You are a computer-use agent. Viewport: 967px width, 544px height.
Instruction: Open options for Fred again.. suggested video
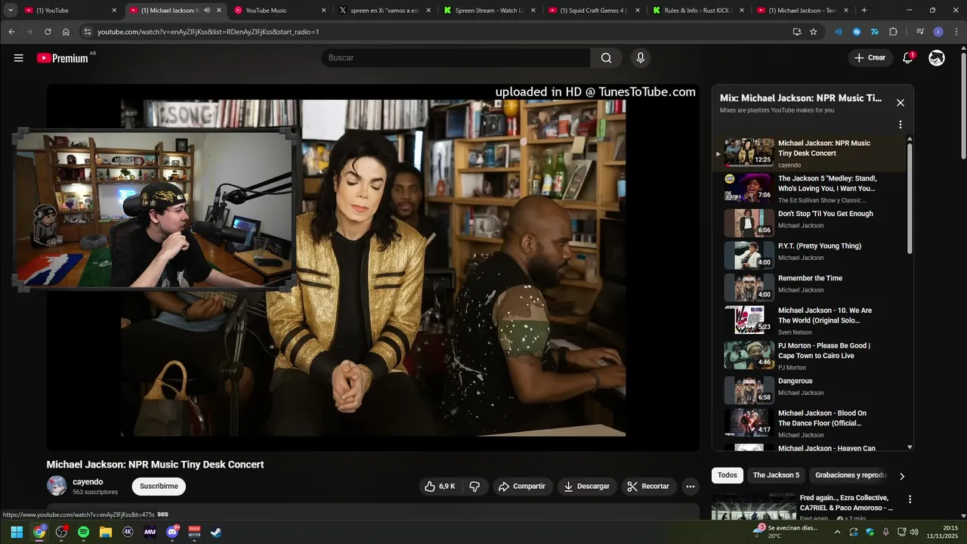click(x=910, y=499)
